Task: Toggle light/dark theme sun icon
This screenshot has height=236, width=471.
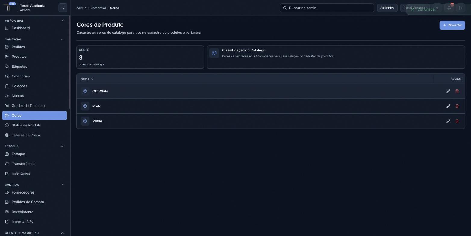Action: coord(437,8)
